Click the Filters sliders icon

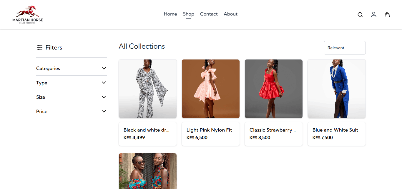40,47
